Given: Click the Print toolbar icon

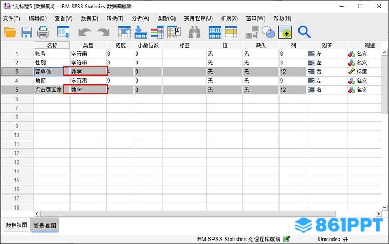Looking at the screenshot, I should click(43, 32).
